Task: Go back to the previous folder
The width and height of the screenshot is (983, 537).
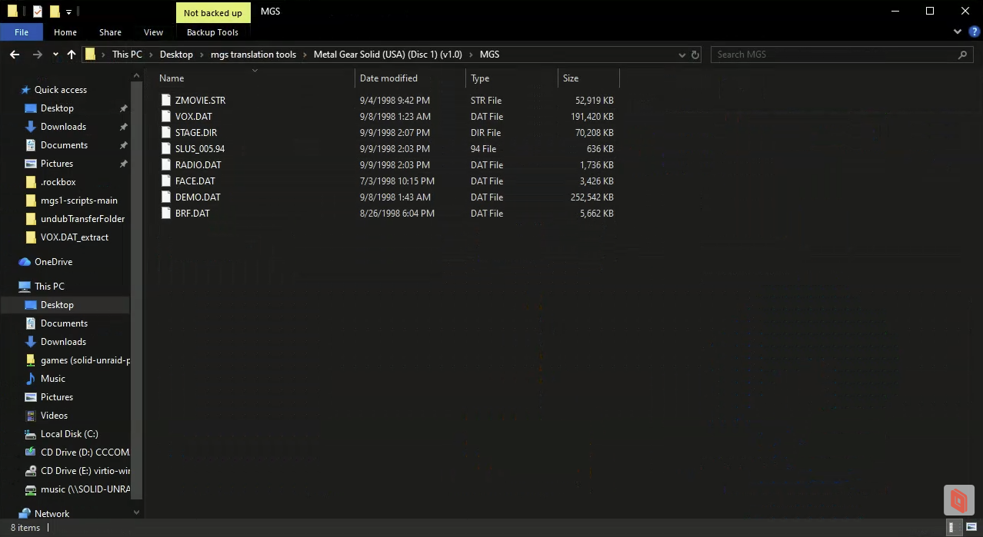Action: 13,54
